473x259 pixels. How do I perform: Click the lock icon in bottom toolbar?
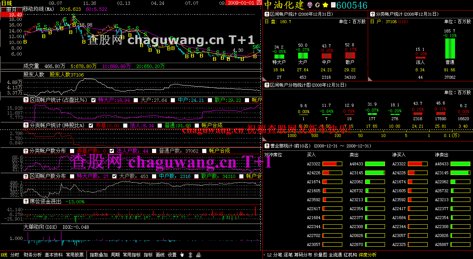198,255
